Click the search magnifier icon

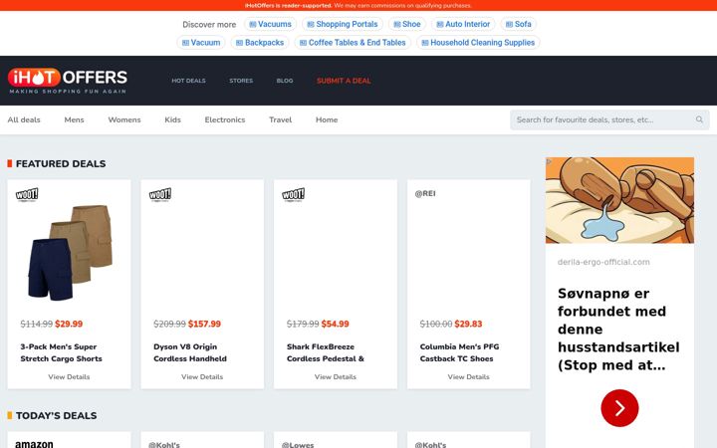tap(699, 119)
